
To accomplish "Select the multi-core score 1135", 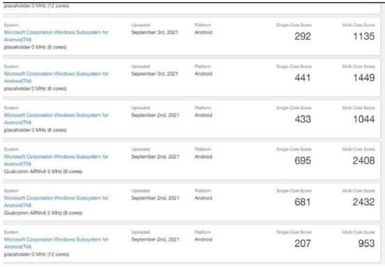I will click(364, 37).
